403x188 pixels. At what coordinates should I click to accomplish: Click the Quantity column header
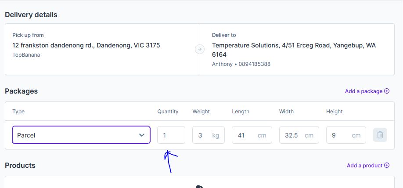pyautogui.click(x=168, y=112)
